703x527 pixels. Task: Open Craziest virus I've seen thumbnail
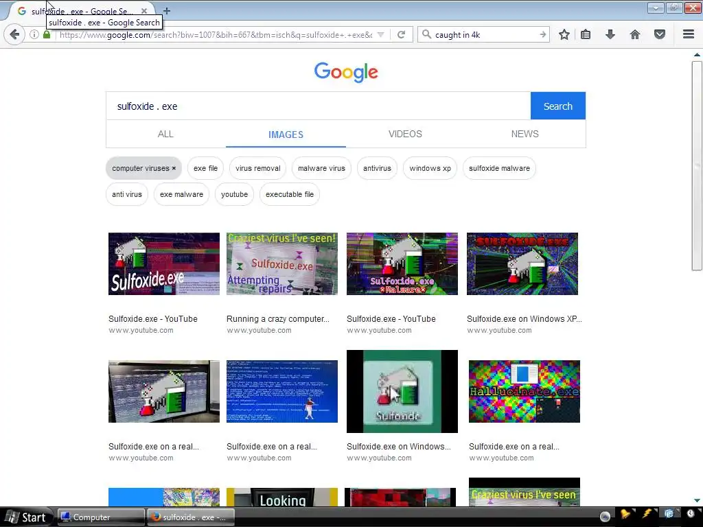(x=282, y=263)
